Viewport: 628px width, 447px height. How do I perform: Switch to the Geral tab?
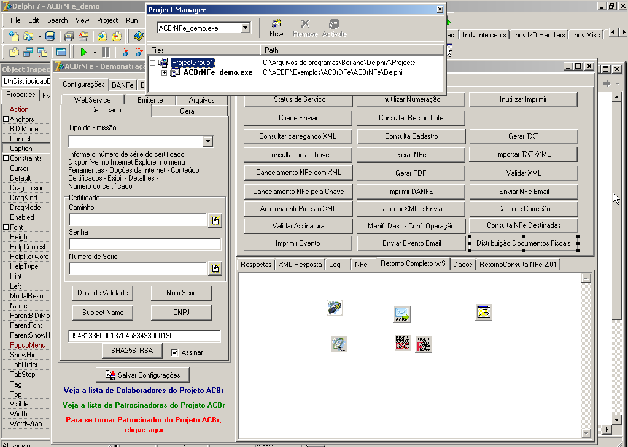pyautogui.click(x=188, y=111)
